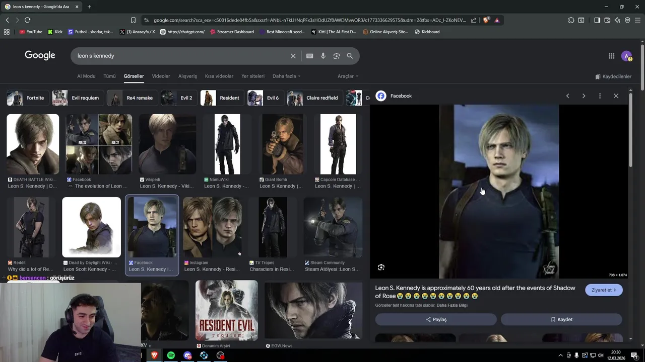645x362 pixels.
Task: Open the Brave Rewards triangle icon
Action: click(x=497, y=20)
